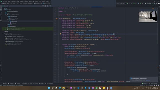Open File Explorer from taskbar

(63, 88)
